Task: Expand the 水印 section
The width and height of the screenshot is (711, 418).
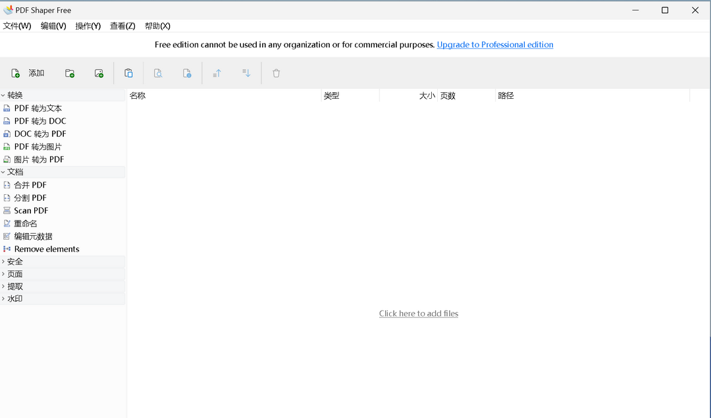Action: (14, 298)
